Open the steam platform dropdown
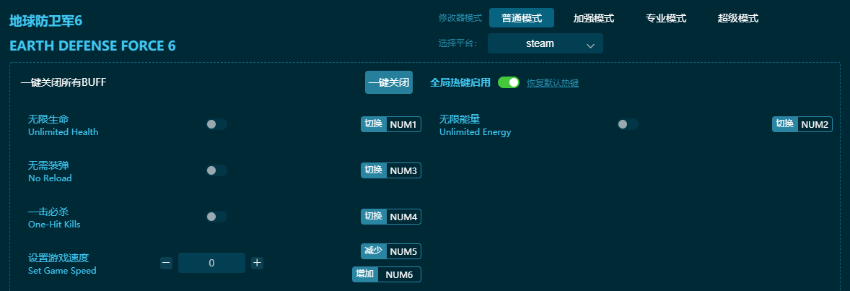The height and width of the screenshot is (291, 850). pyautogui.click(x=546, y=43)
